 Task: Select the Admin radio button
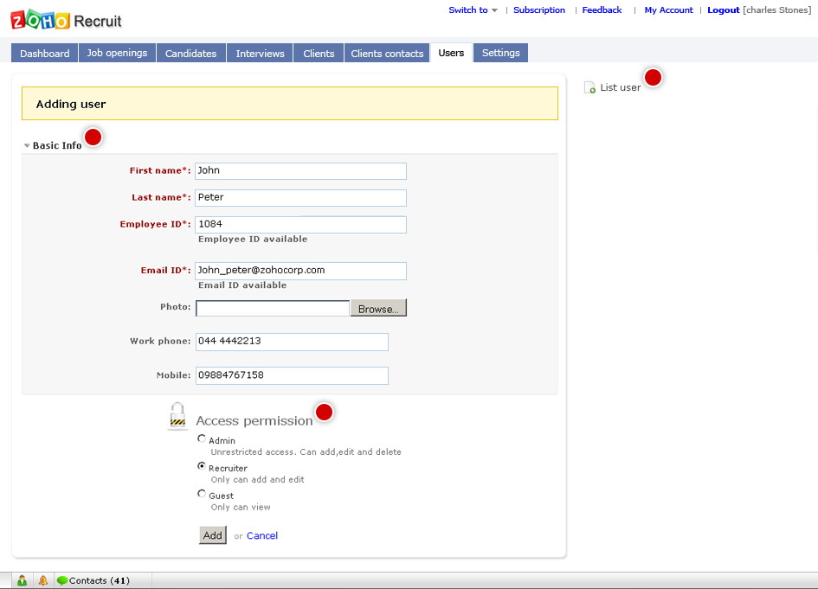coord(202,439)
